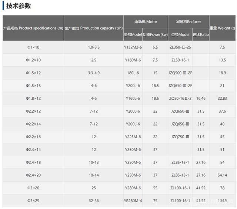This screenshot has width=237, height=209.
Task: Click the 电动机 Motor header cell
Action: click(x=146, y=22)
